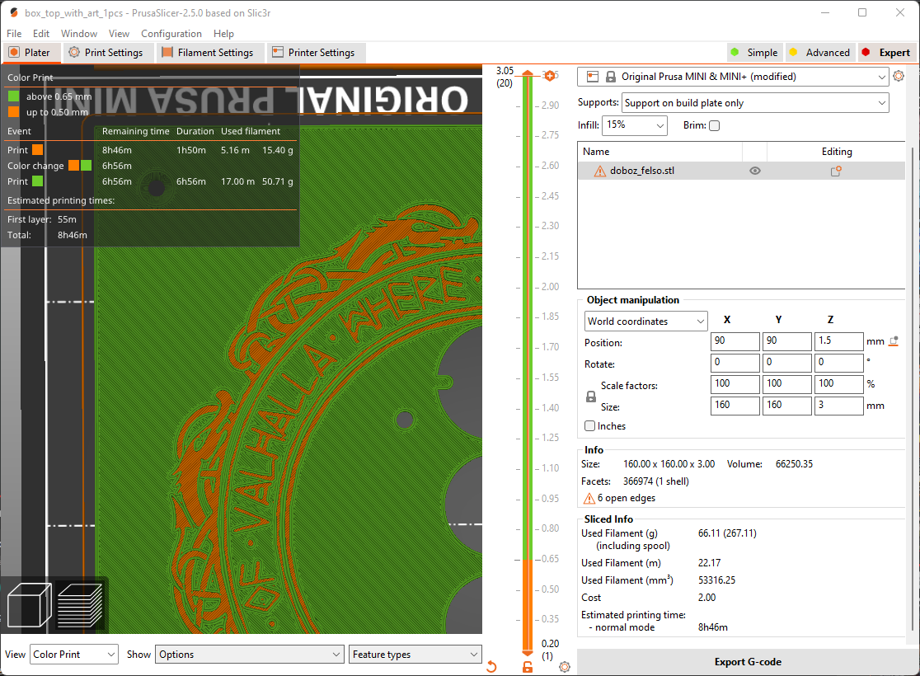Viewport: 920px width, 676px height.
Task: Select Expert mode
Action: click(x=886, y=52)
